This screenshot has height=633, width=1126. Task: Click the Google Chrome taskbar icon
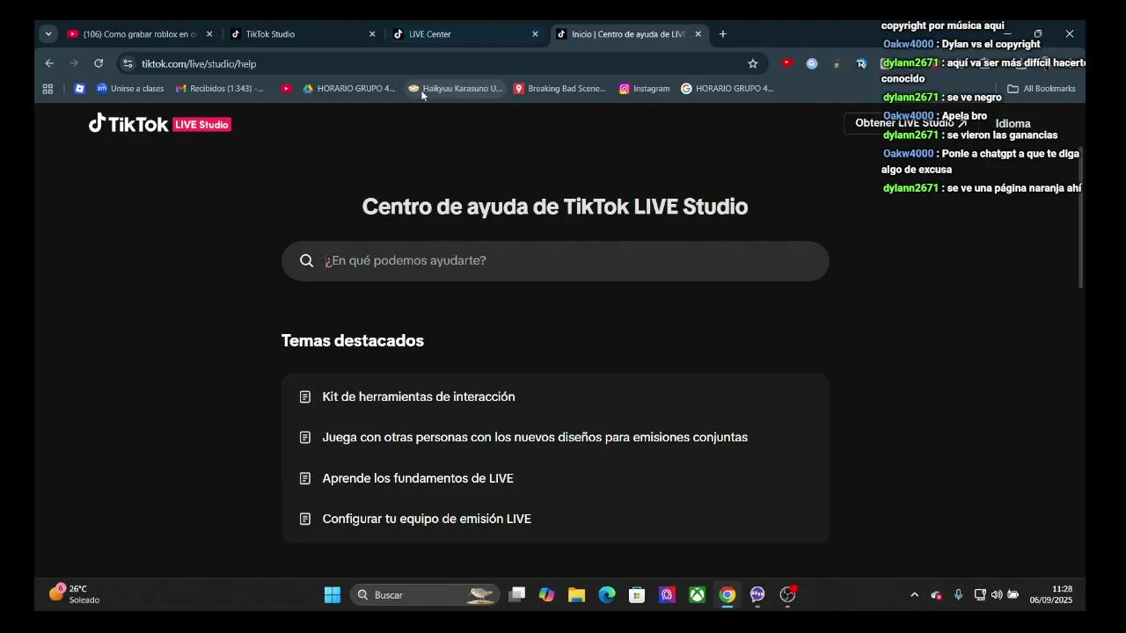click(x=727, y=595)
